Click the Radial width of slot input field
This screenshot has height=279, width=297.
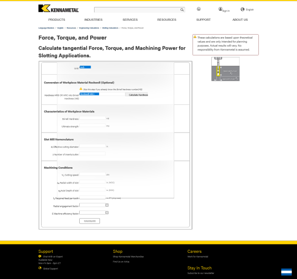(x=93, y=182)
